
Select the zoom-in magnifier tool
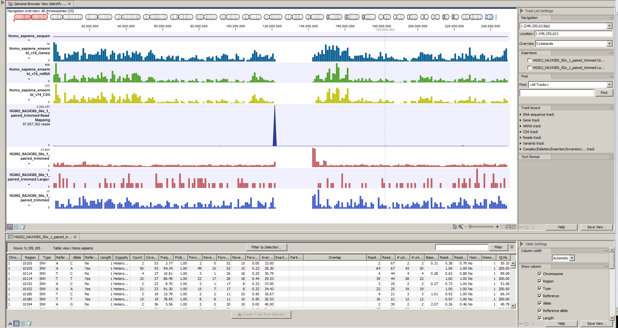click(460, 227)
